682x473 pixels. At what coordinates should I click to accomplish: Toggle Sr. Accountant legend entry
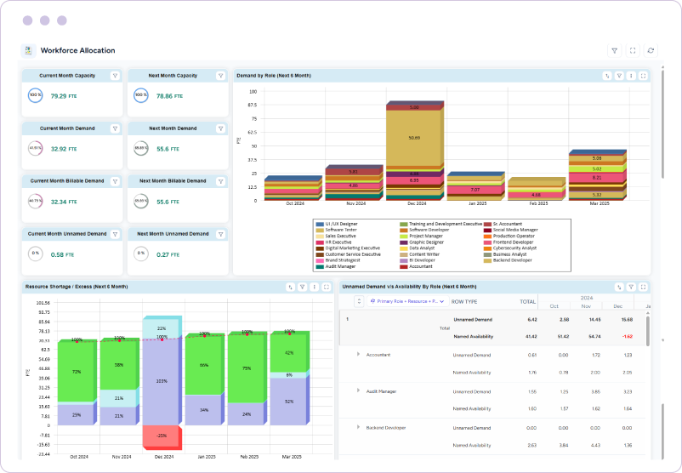point(503,224)
